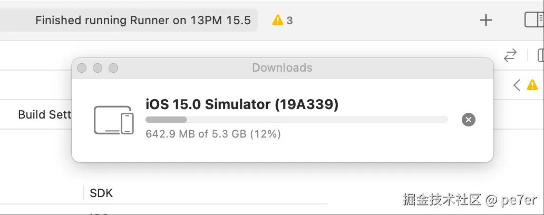Click the Downloads window title bar
This screenshot has width=544, height=215.
[282, 68]
